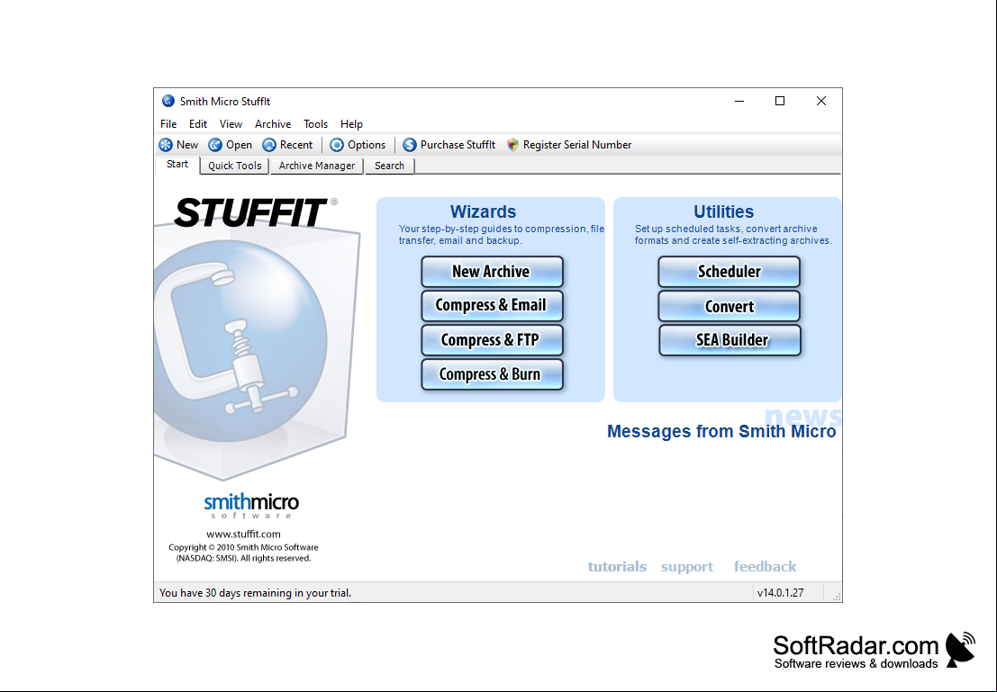Image resolution: width=997 pixels, height=692 pixels.
Task: Follow the feedback link
Action: coord(765,566)
